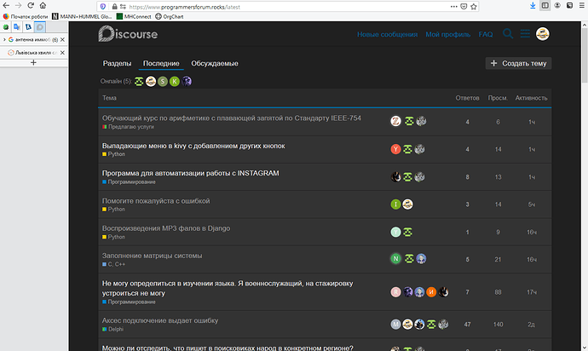Click the pink 'R' avatar in the 'Не могу определиться' row
Screen dimensions: 588x351
click(395, 291)
